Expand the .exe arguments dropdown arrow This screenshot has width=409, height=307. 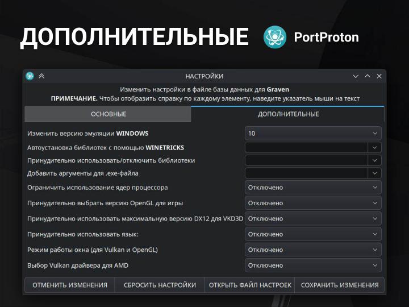click(374, 173)
